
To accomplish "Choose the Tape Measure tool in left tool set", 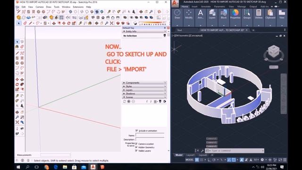I will (17, 96).
